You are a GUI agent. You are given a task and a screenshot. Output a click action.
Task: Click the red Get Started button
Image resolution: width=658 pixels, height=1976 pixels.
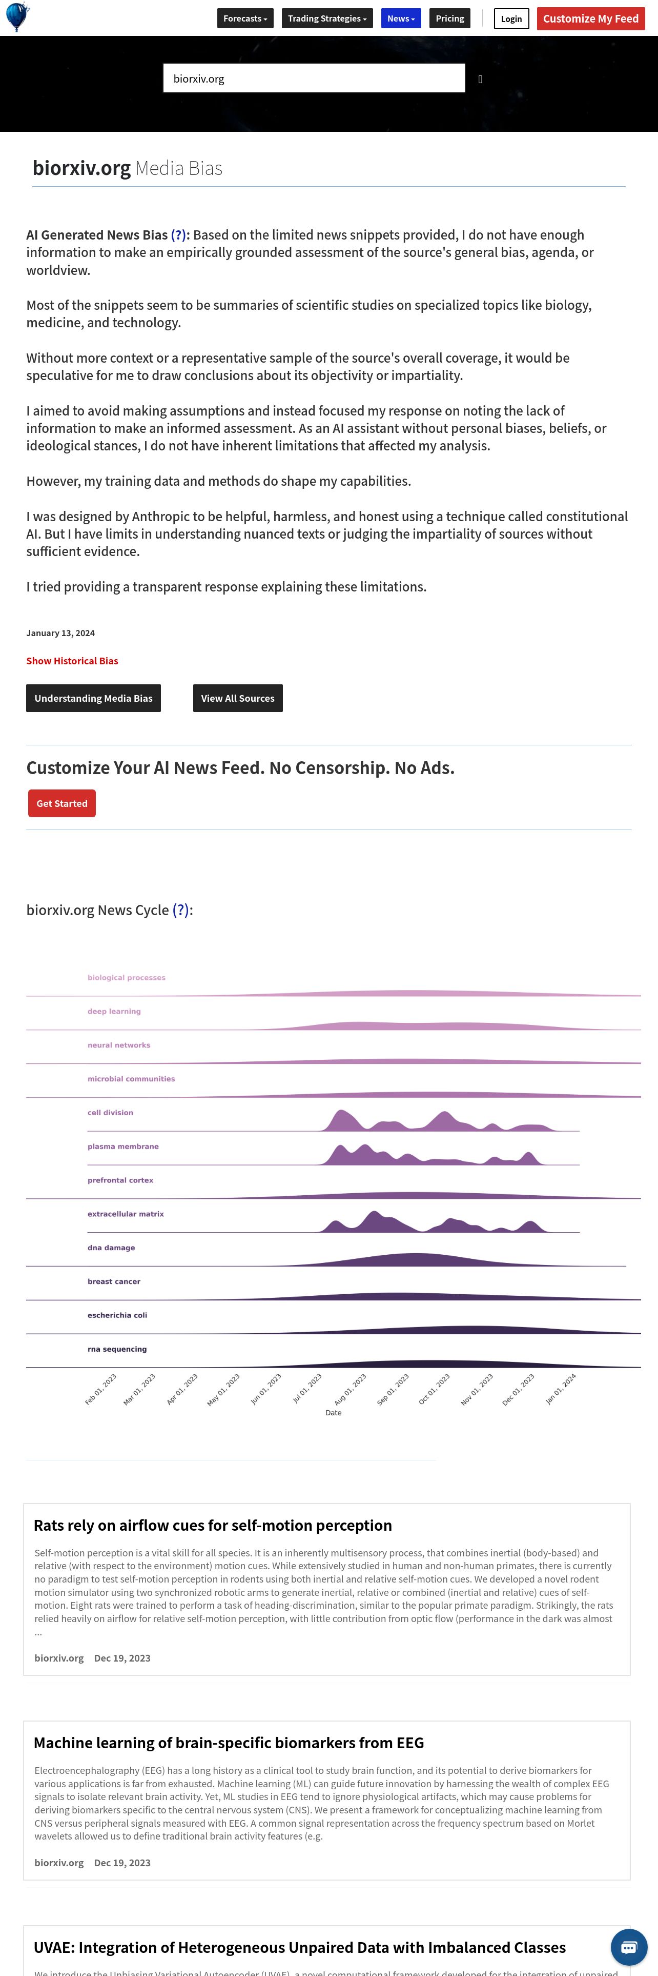pyautogui.click(x=62, y=803)
